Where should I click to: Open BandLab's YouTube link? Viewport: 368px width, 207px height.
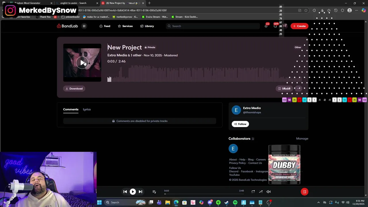(234, 175)
